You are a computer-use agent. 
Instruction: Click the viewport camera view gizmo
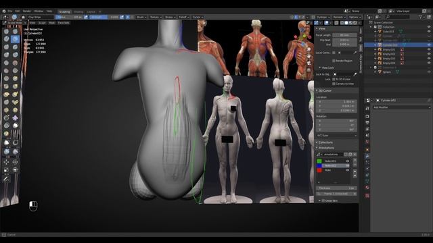(x=309, y=63)
